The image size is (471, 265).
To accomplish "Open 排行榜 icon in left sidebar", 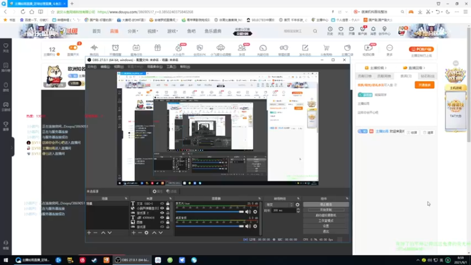I will click(6, 67).
